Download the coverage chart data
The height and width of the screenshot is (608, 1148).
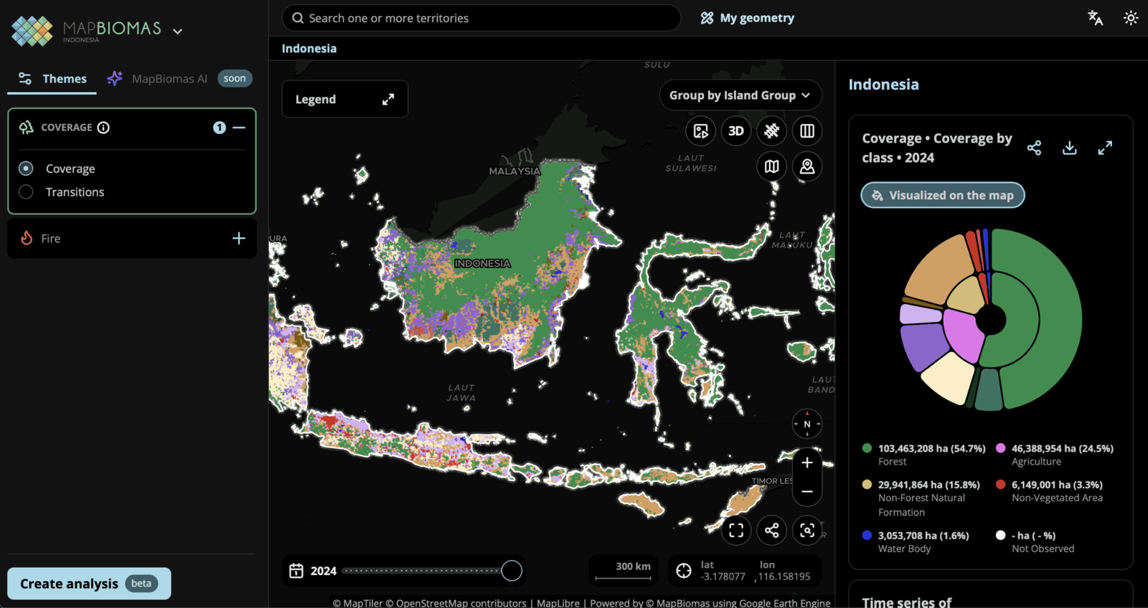[x=1069, y=148]
